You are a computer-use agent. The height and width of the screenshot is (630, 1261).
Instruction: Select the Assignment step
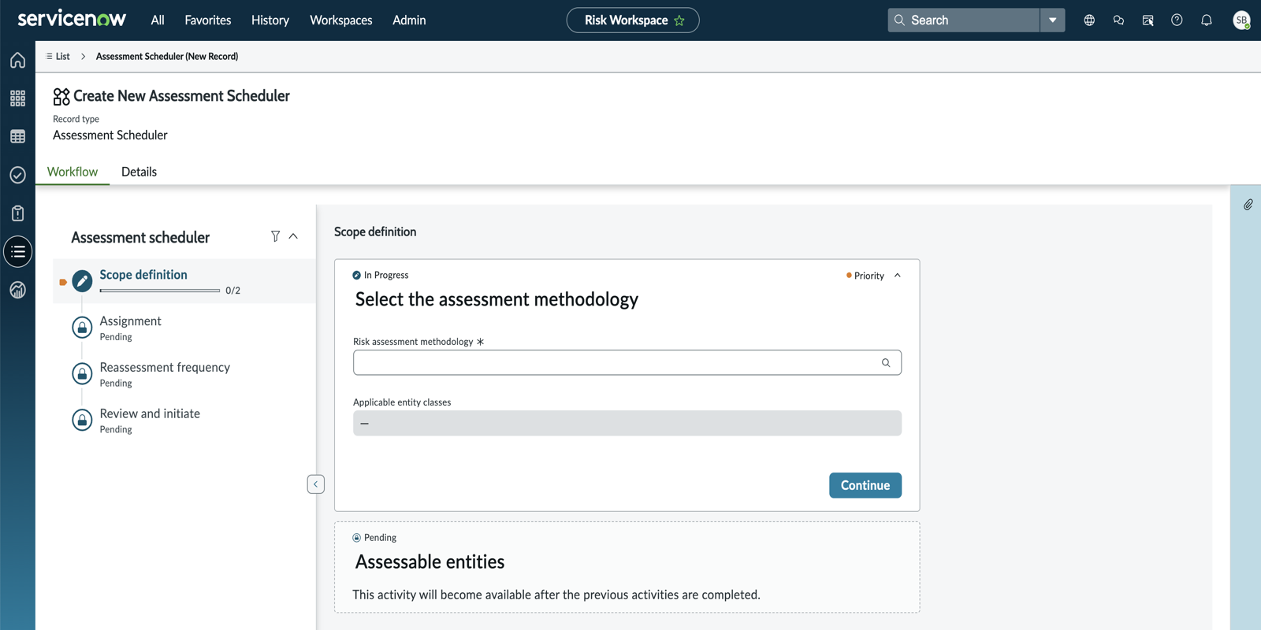(x=184, y=328)
